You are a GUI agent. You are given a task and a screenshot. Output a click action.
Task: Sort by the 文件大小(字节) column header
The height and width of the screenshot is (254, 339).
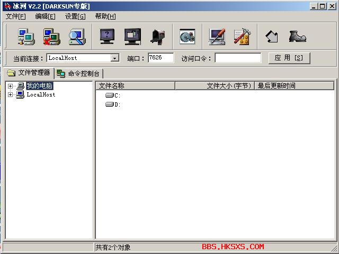(215, 86)
